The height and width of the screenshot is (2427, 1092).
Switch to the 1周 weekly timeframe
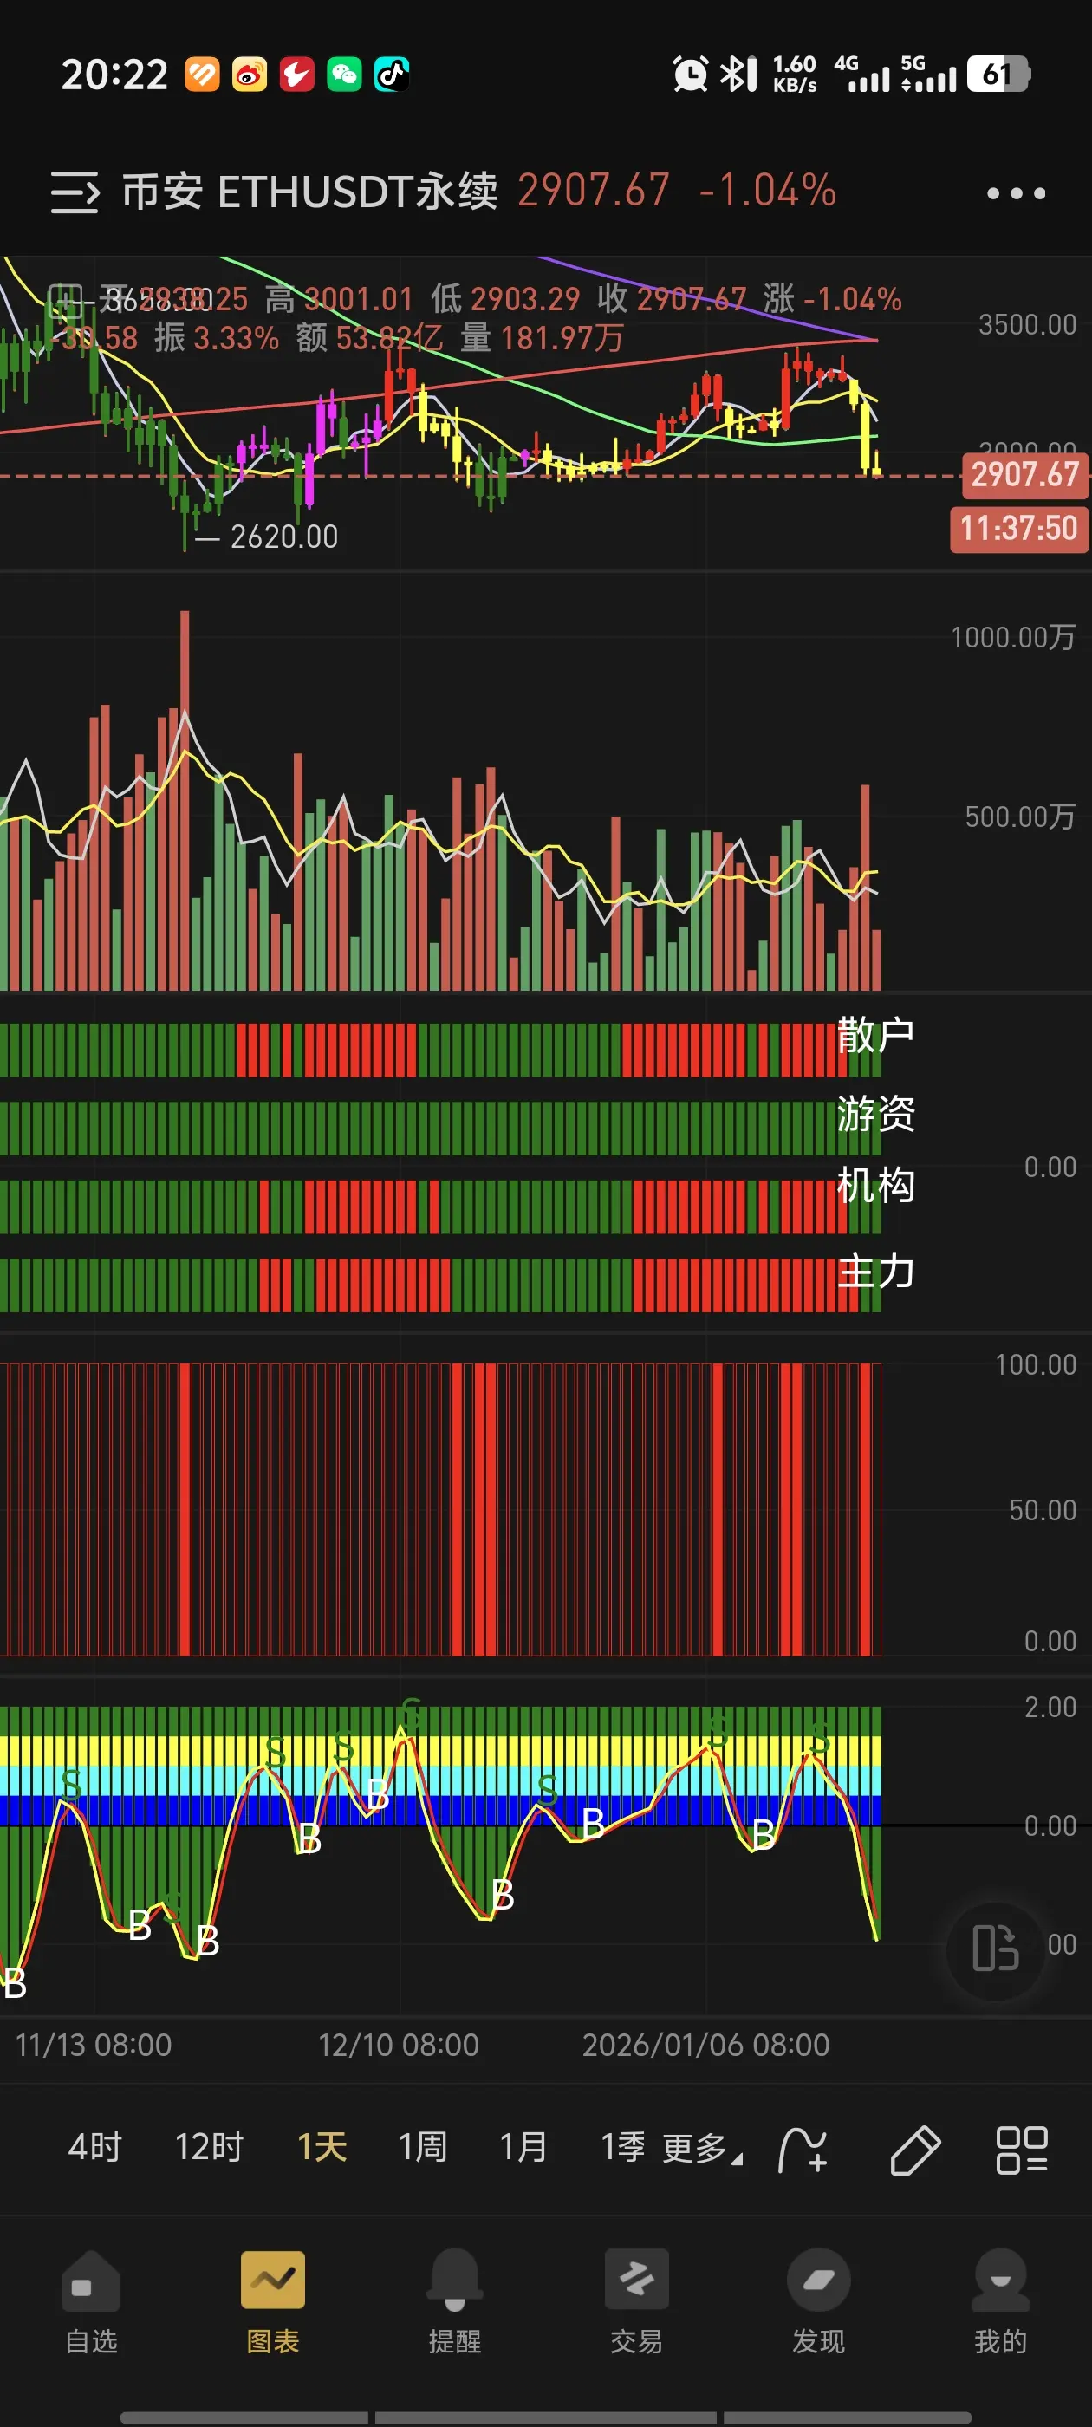click(422, 2147)
